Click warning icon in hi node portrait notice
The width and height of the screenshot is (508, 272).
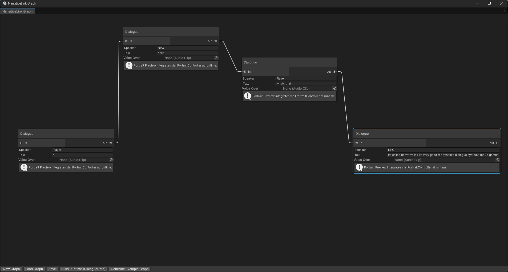pos(24,167)
